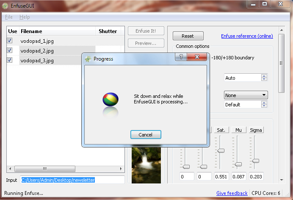This screenshot has width=293, height=200.
Task: Minimize the EnfuseGUI window
Action: click(253, 4)
